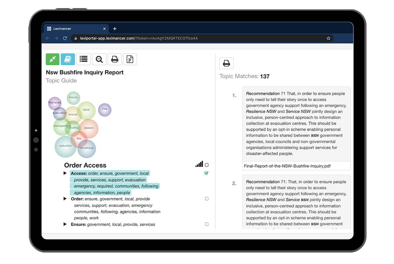Expand the Ensure topic details

(65, 224)
